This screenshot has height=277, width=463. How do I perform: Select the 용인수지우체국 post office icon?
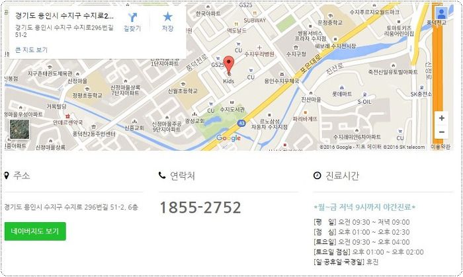[282, 74]
